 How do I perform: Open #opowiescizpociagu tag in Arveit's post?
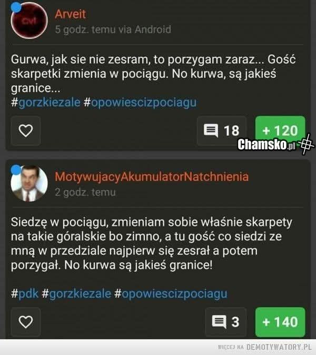(x=140, y=102)
